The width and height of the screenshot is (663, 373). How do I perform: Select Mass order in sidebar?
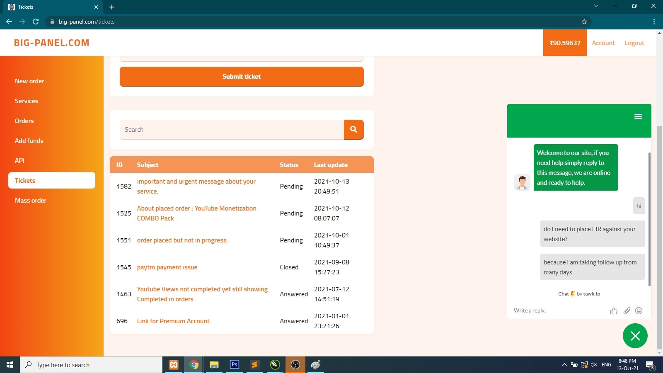coord(31,201)
